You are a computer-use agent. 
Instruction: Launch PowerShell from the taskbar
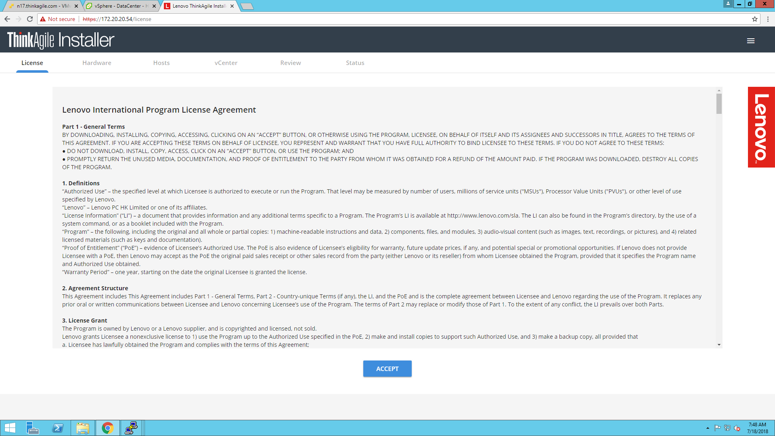[x=58, y=428]
